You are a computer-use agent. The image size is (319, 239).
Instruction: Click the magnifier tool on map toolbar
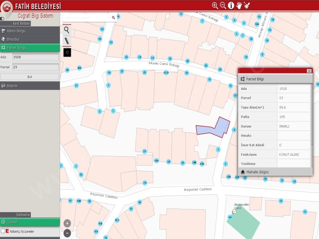(67, 30)
